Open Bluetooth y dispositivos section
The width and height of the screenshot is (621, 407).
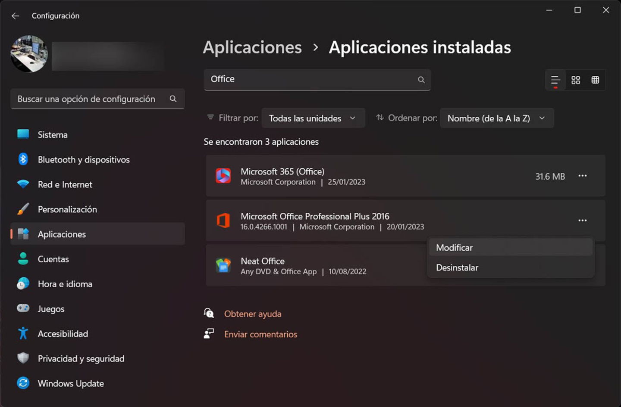coord(97,159)
